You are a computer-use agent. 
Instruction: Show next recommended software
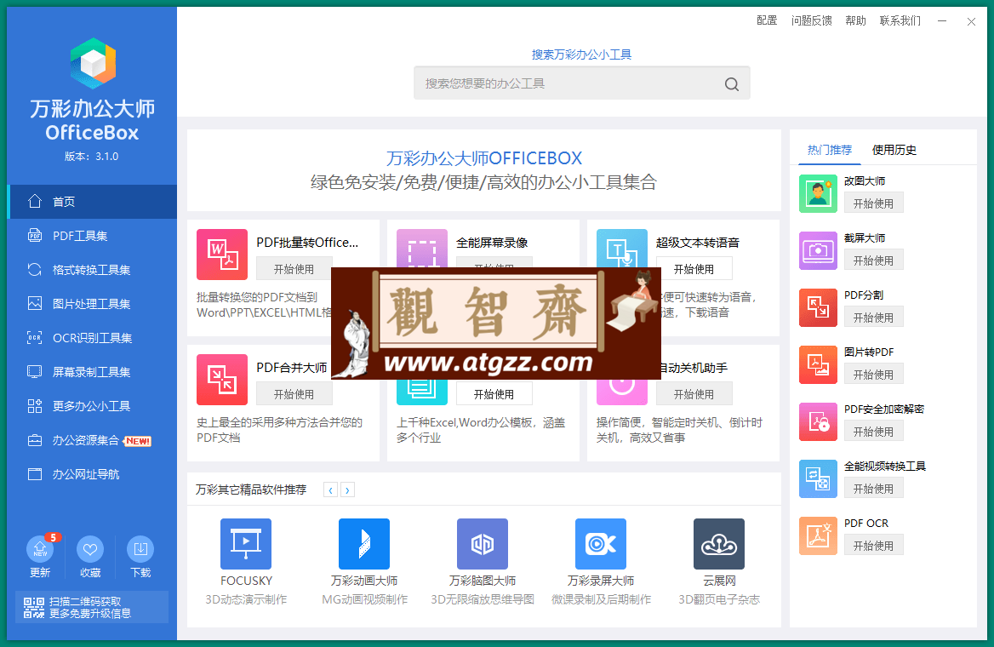pos(347,490)
